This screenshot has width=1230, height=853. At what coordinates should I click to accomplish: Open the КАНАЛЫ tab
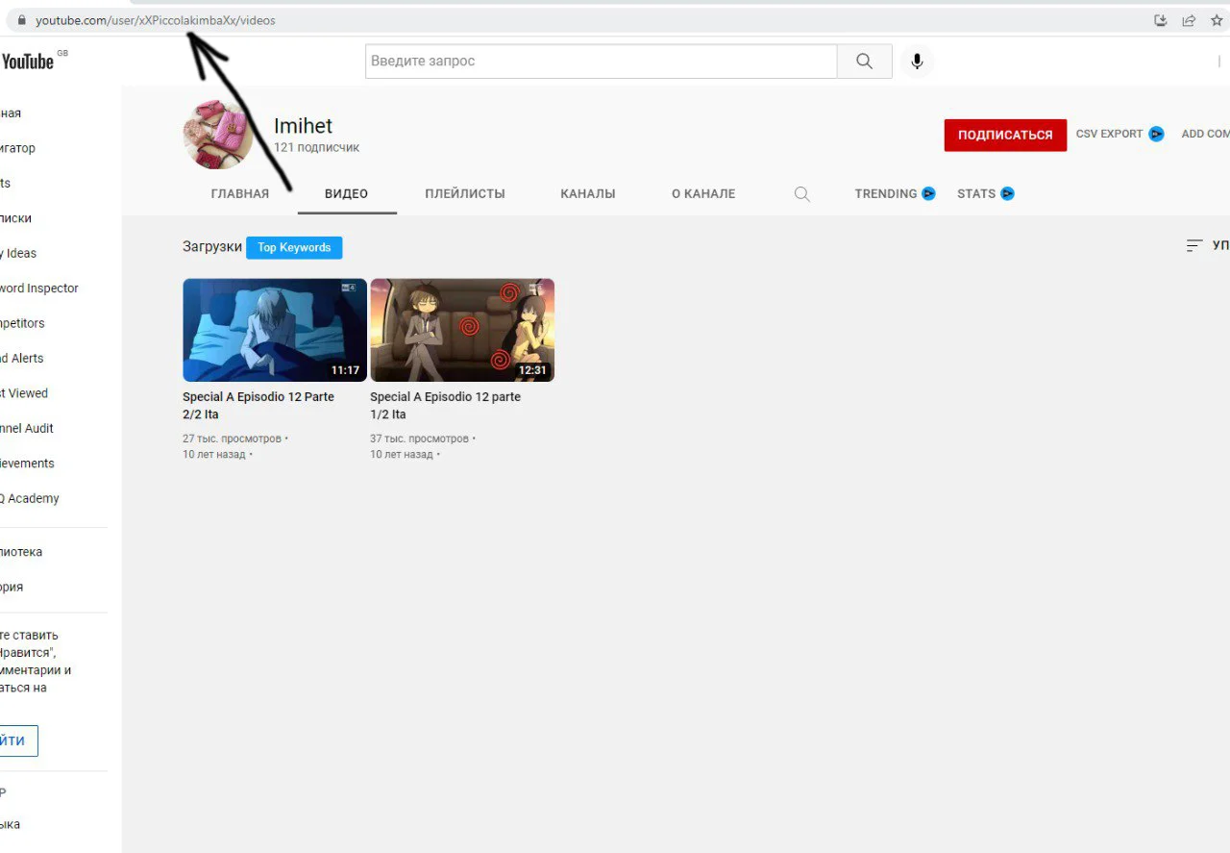pyautogui.click(x=588, y=194)
